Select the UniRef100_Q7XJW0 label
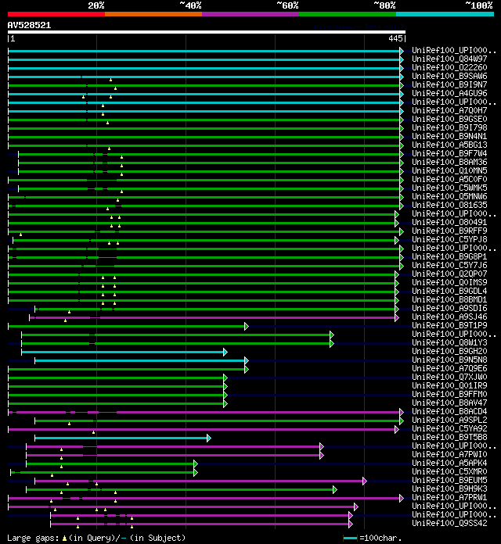The width and height of the screenshot is (501, 544). point(449,377)
